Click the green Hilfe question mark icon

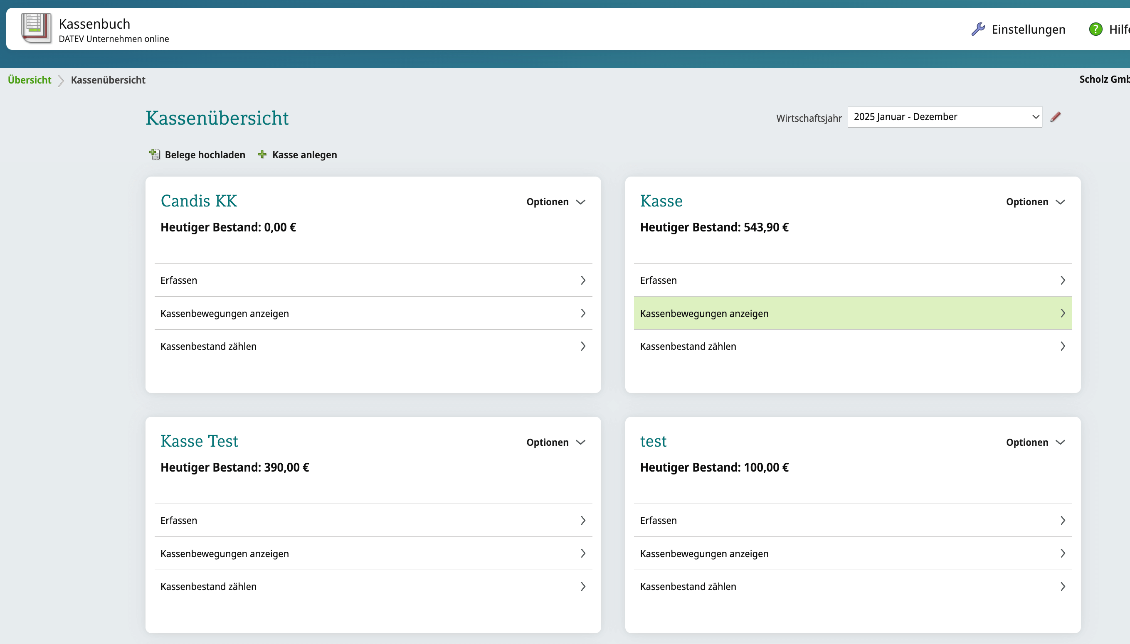pyautogui.click(x=1095, y=29)
